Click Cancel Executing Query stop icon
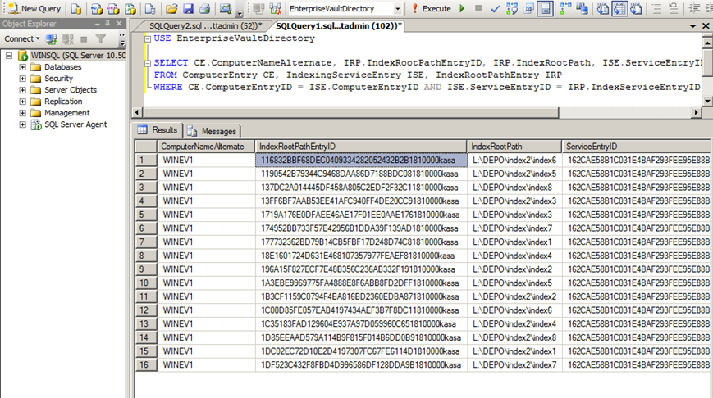The image size is (713, 398). point(478,8)
